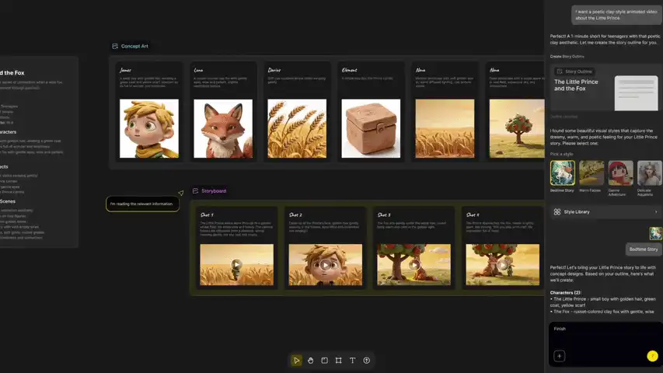The image size is (663, 373).
Task: Open the wheat field landscape concept image
Action: 445,128
